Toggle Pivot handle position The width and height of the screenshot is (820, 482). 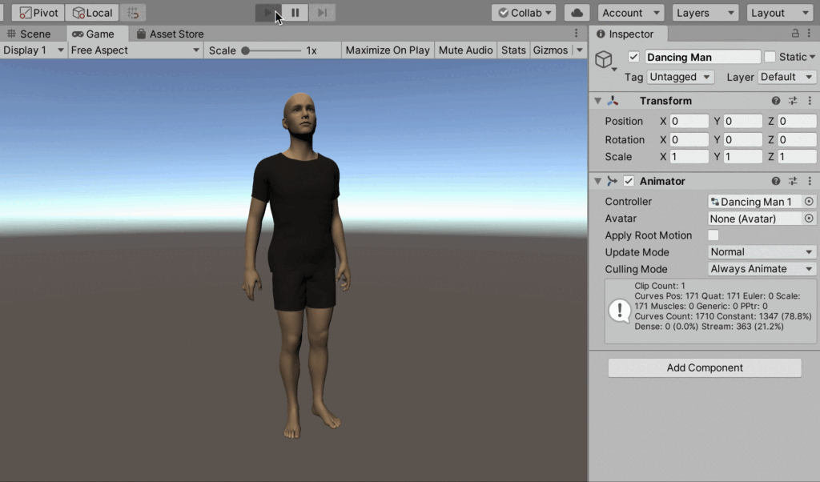tap(38, 13)
